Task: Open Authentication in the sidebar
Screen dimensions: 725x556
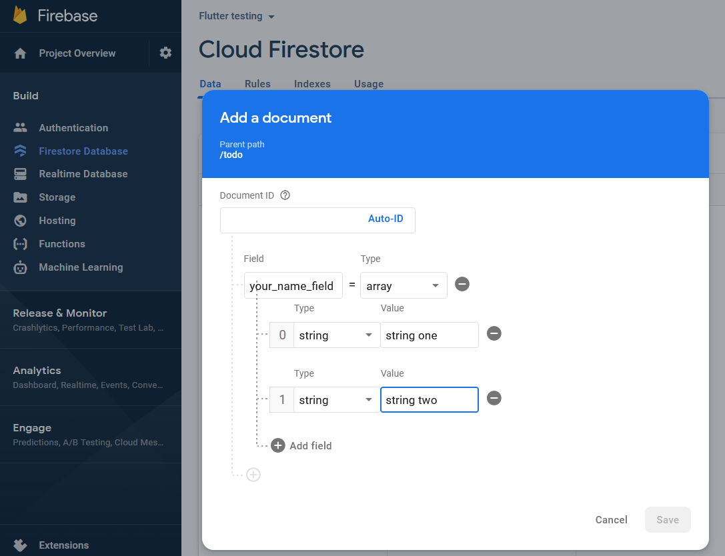Action: click(x=73, y=128)
